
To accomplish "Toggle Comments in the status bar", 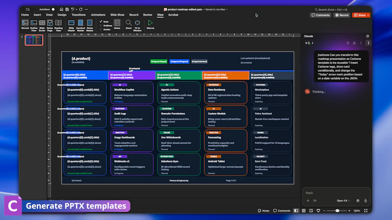I will click(x=281, y=211).
